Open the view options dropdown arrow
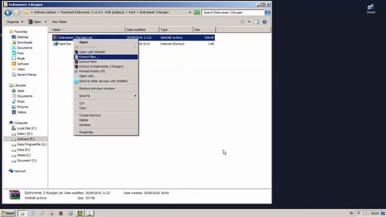This screenshot has width=386, height=217. 249,22
